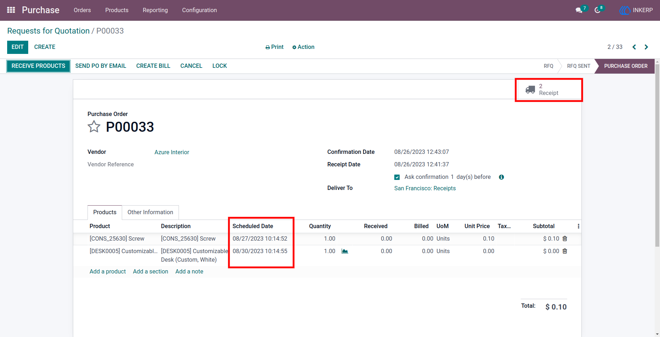660x337 pixels.
Task: Click the INKERP company logo
Action: click(625, 10)
